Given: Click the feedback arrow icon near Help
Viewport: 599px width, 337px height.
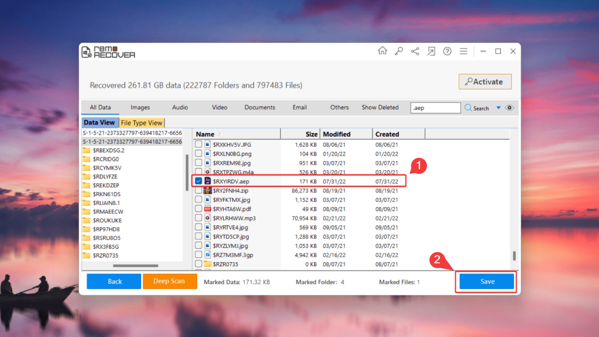Looking at the screenshot, I should (x=431, y=51).
